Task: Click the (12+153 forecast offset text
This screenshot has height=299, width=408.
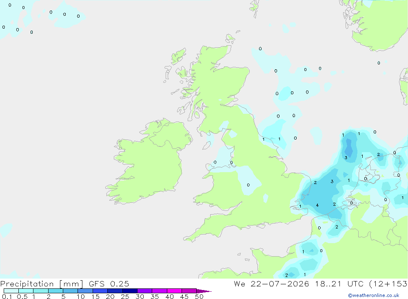Action: point(388,284)
